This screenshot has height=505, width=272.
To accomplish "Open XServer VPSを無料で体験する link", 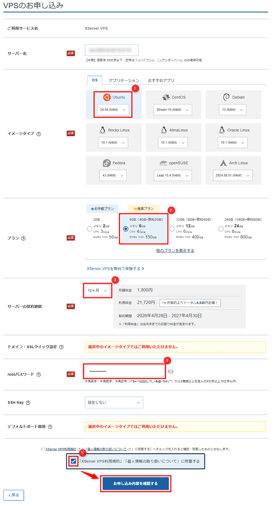I will click(x=116, y=269).
